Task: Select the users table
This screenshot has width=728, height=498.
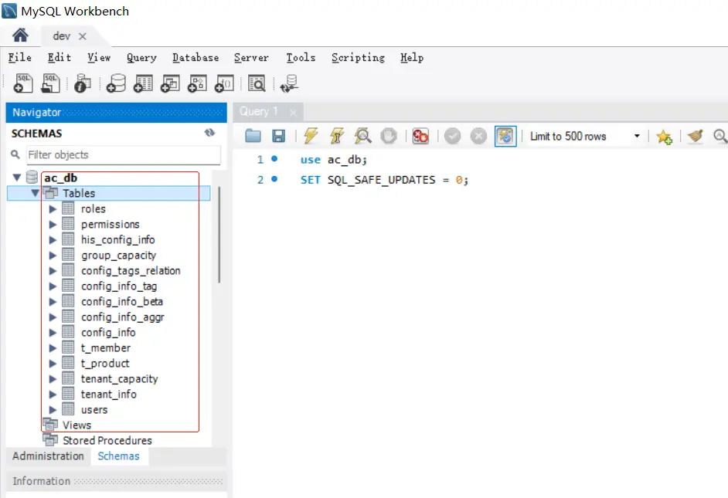Action: [x=94, y=410]
